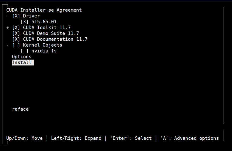232x151 pixels.
Task: Collapse the Kernel Objects minus sign
Action: click(8, 45)
